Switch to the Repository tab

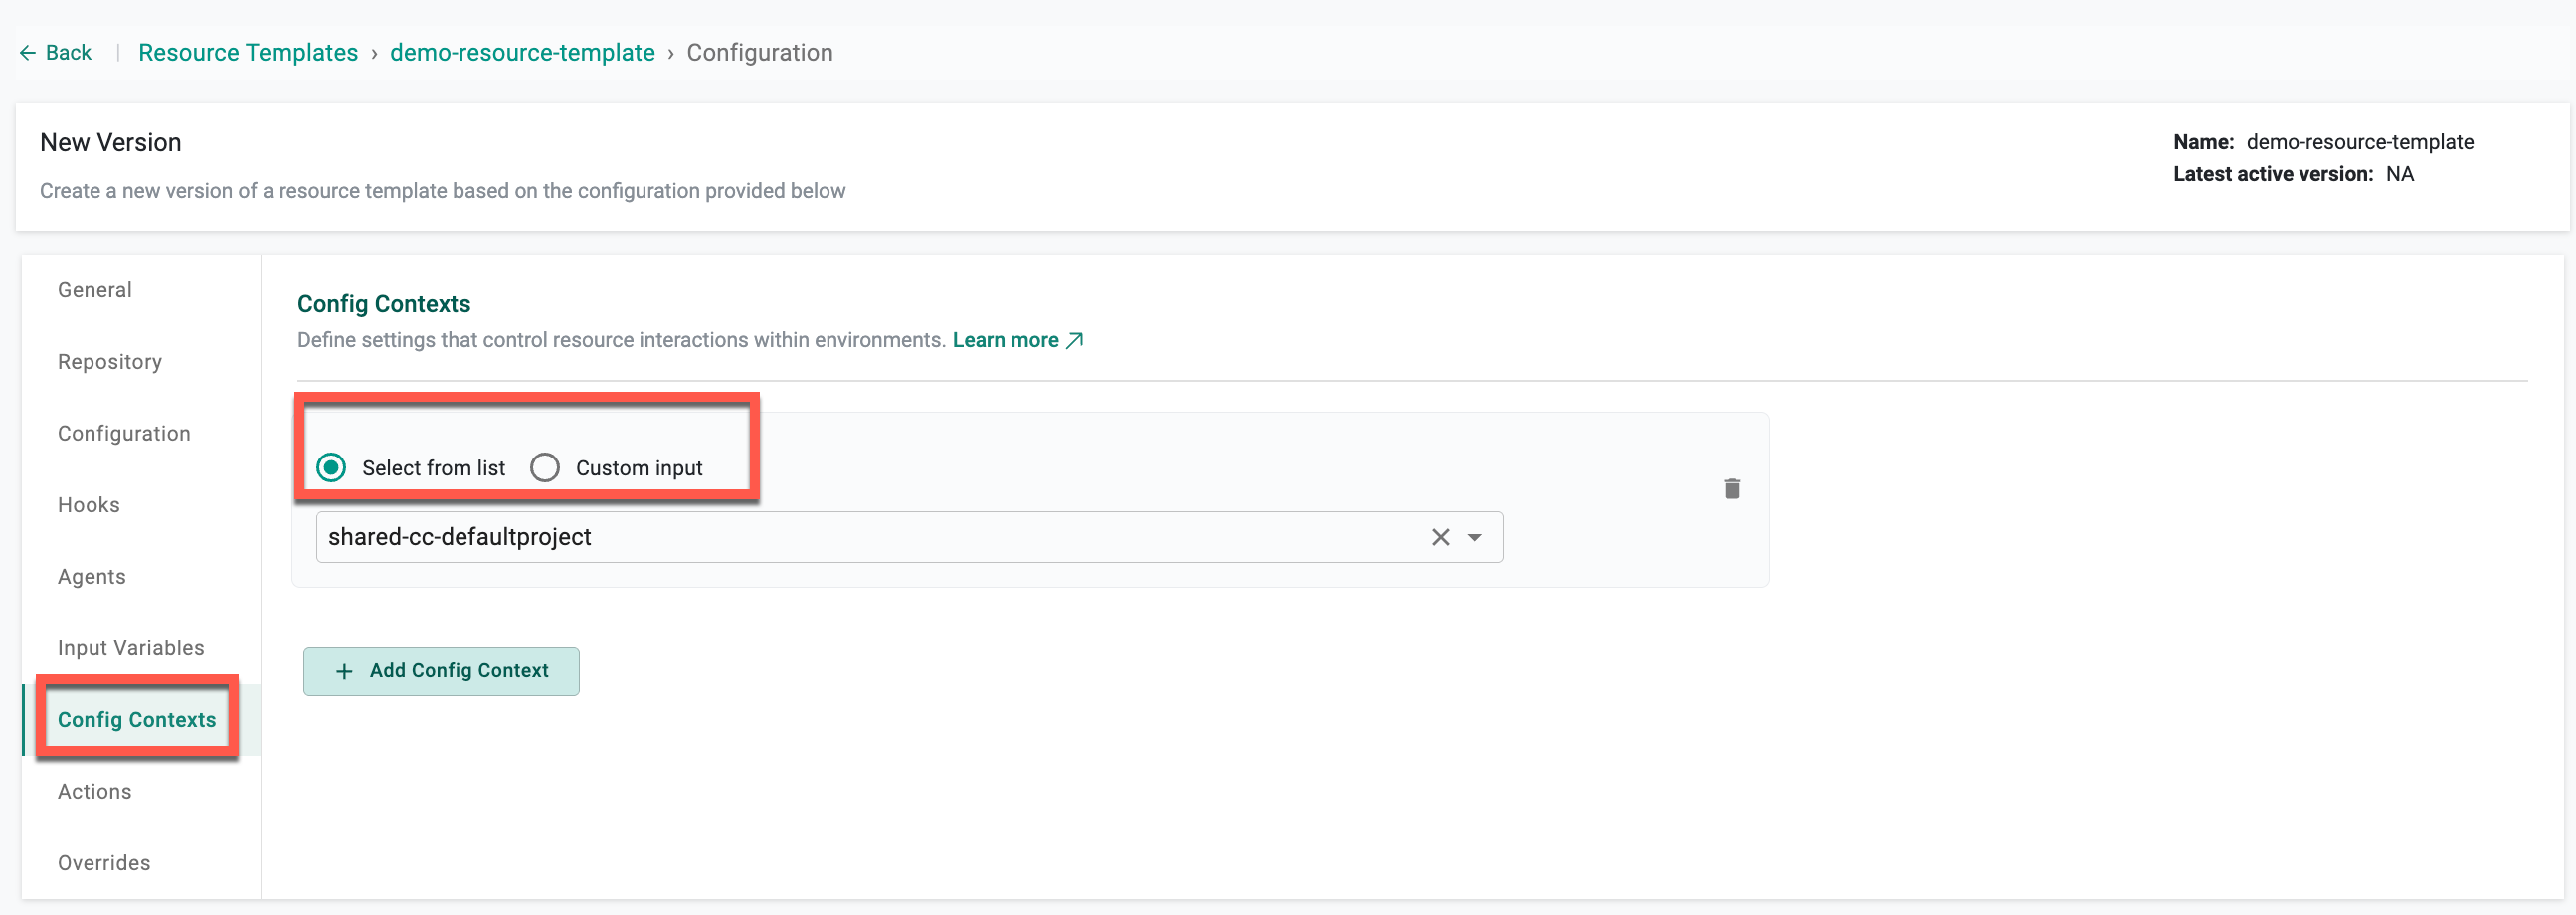[110, 362]
